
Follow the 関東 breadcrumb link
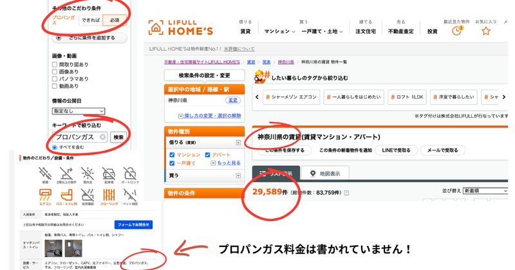pyautogui.click(x=267, y=62)
